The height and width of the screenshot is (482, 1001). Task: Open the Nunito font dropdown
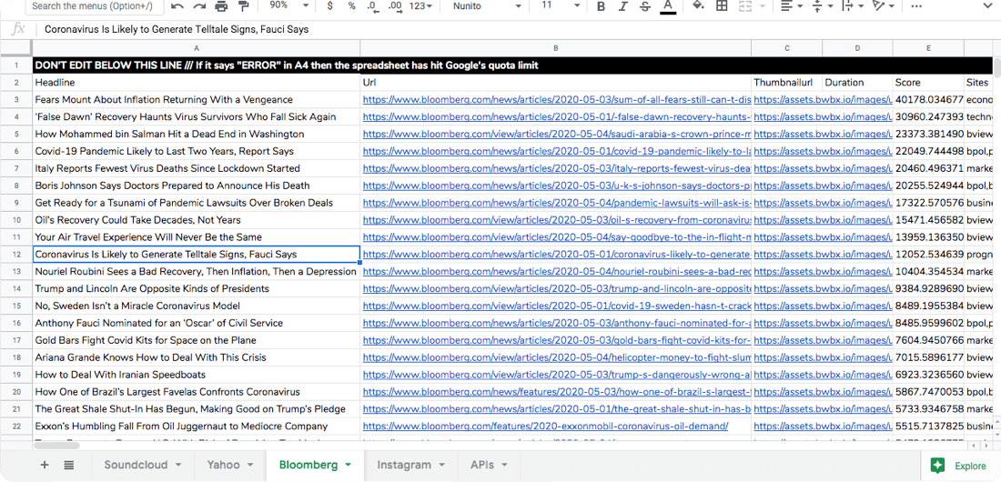pos(487,6)
